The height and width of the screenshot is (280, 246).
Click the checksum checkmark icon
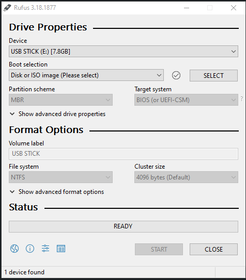click(176, 75)
